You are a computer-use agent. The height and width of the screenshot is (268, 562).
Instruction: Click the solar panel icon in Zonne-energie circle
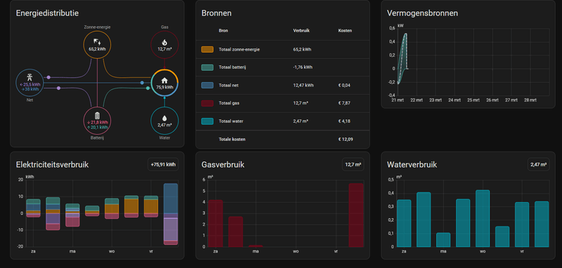click(97, 42)
